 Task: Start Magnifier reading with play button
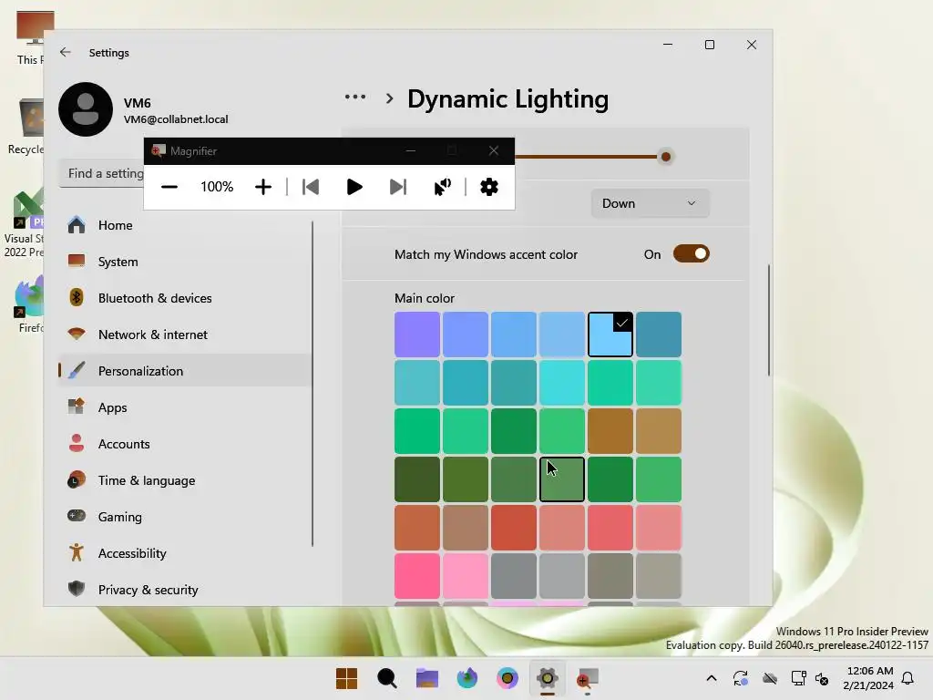[354, 187]
